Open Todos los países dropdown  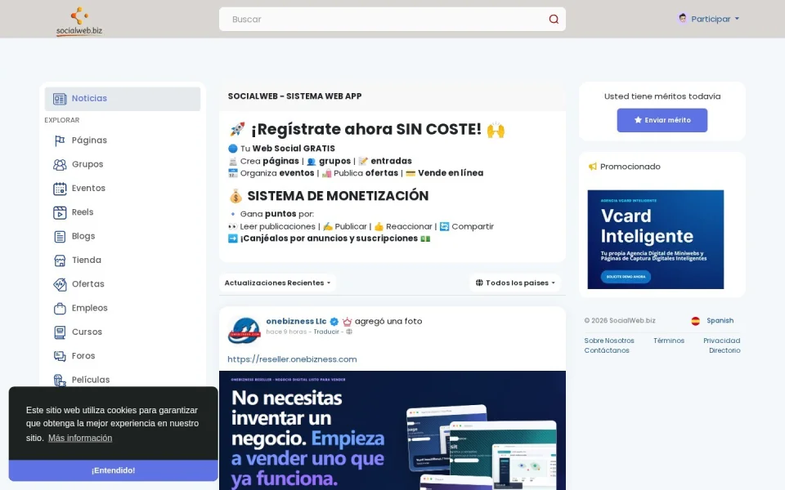tap(515, 283)
